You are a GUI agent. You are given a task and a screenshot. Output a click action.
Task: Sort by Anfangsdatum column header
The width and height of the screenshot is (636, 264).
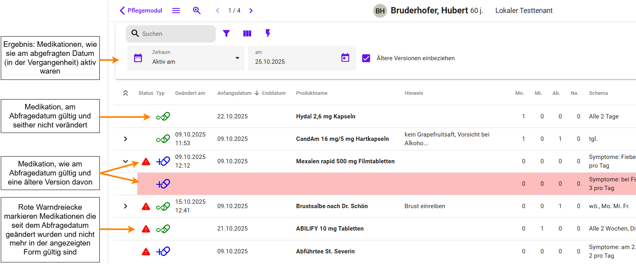(234, 93)
